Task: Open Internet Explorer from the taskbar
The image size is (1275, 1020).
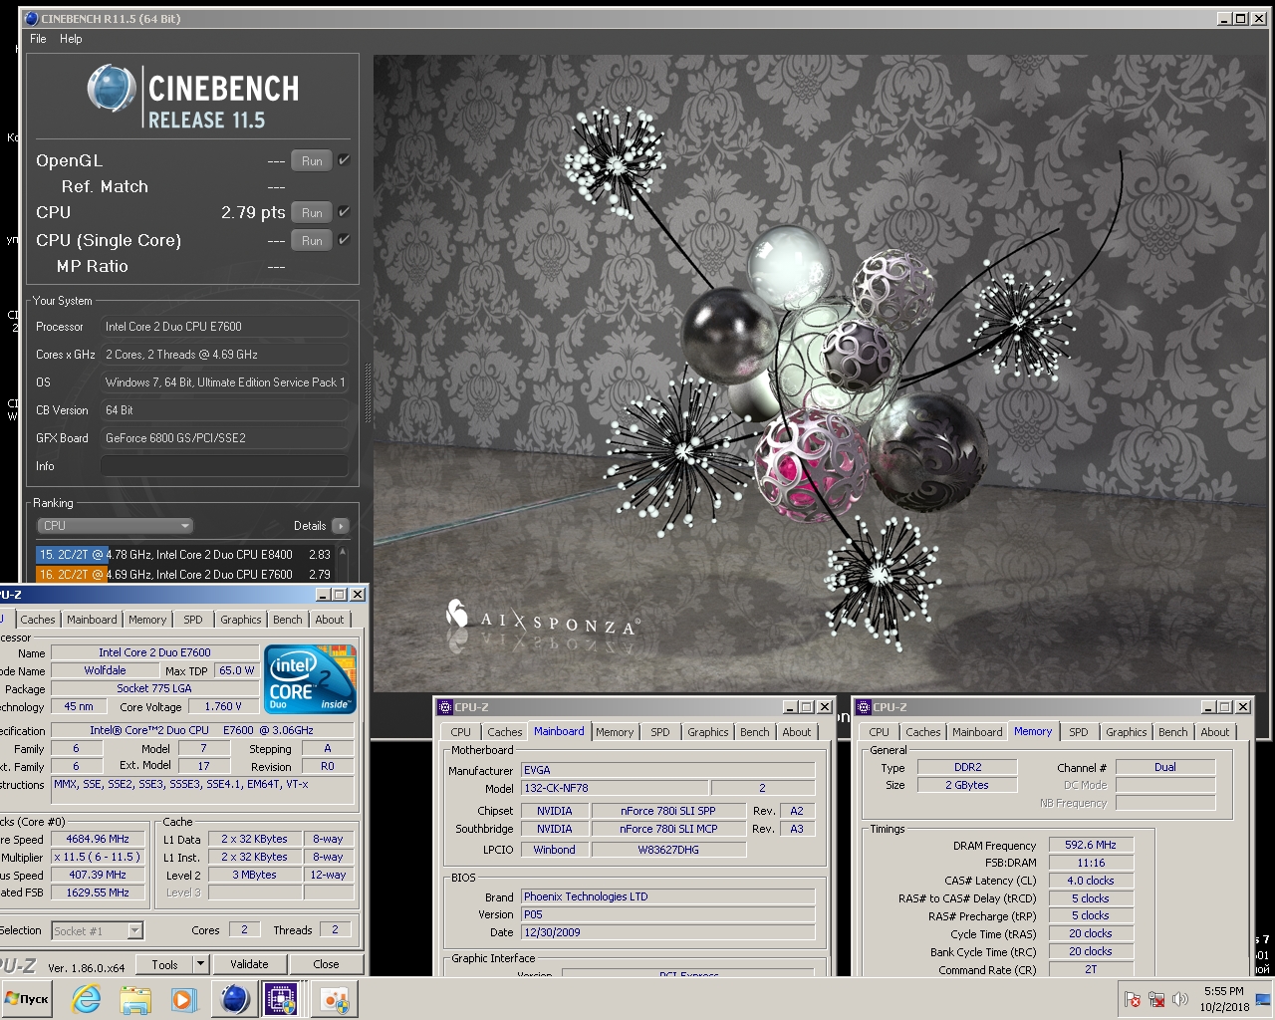Action: pos(87,999)
